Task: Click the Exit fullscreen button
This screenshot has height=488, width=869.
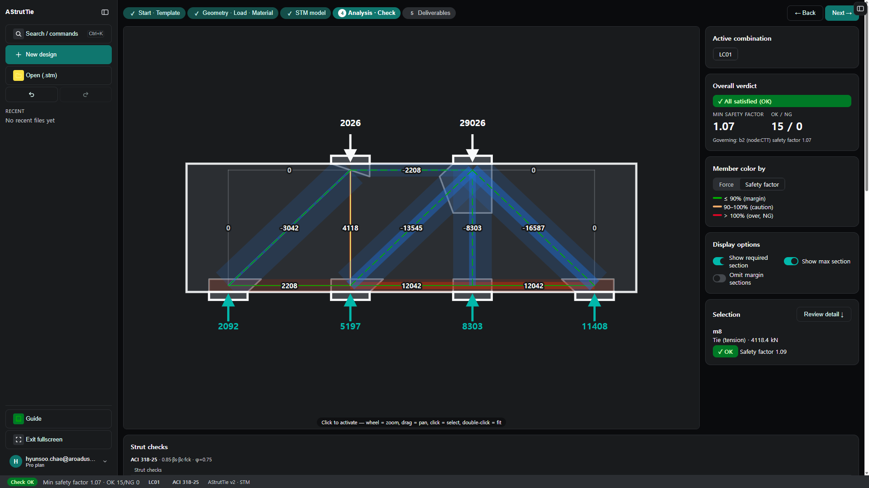Action: 58,440
